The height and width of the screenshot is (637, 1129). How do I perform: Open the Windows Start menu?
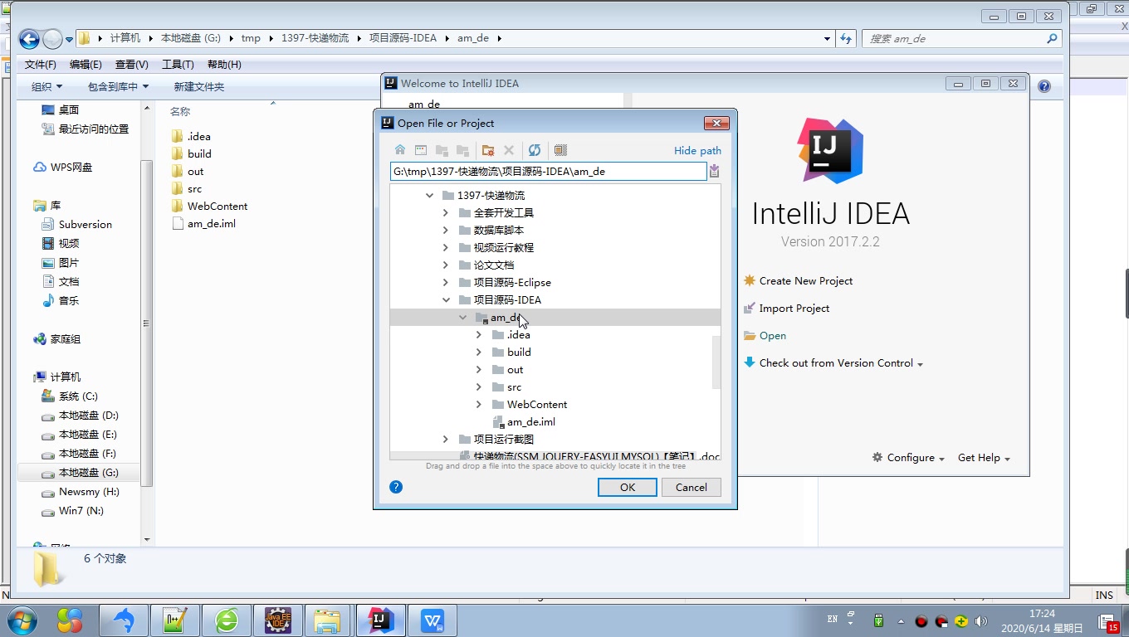point(22,620)
